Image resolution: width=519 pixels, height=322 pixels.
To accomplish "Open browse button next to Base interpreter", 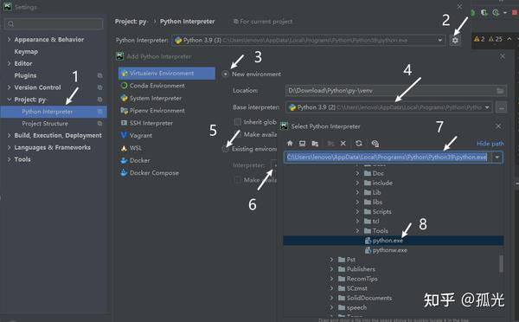I will (x=502, y=107).
